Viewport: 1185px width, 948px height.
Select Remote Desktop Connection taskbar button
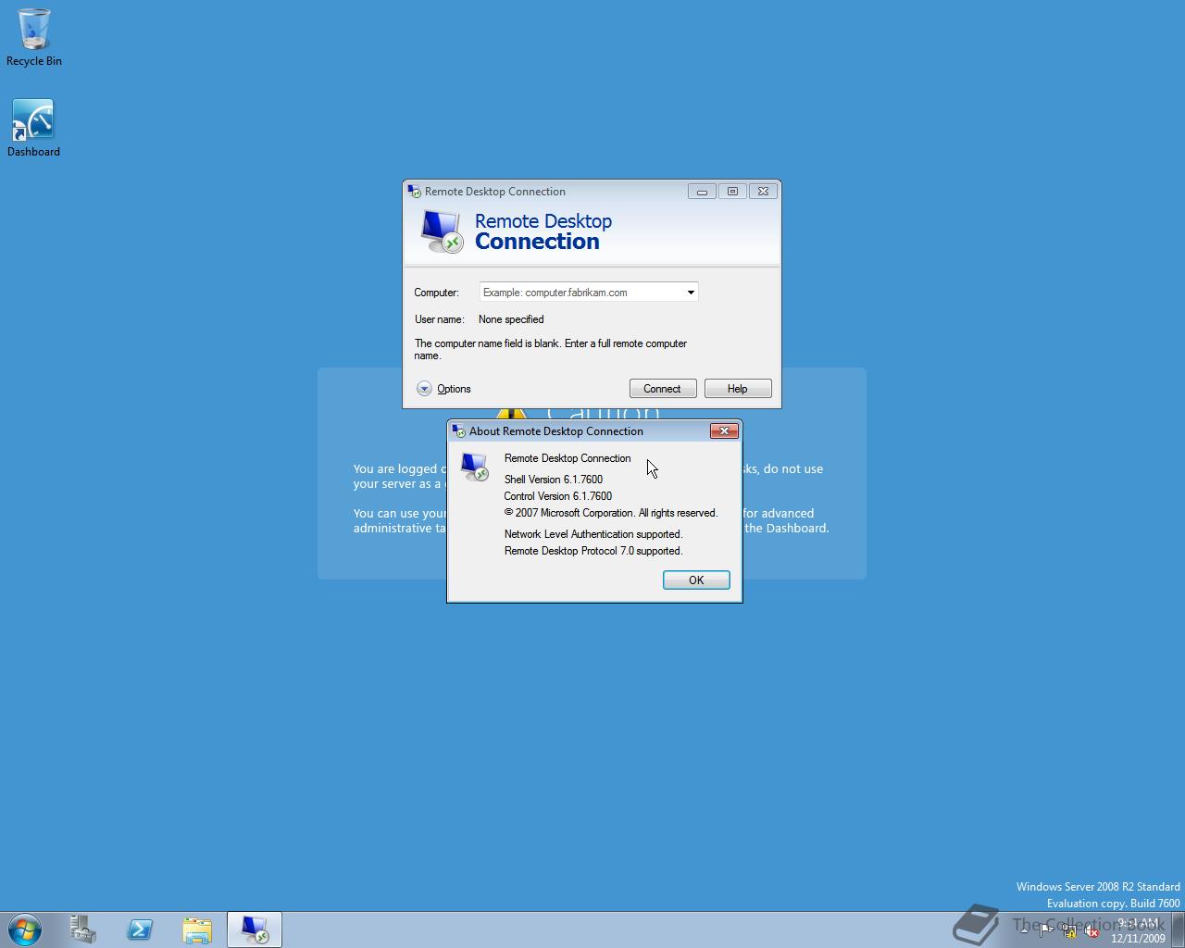point(255,929)
